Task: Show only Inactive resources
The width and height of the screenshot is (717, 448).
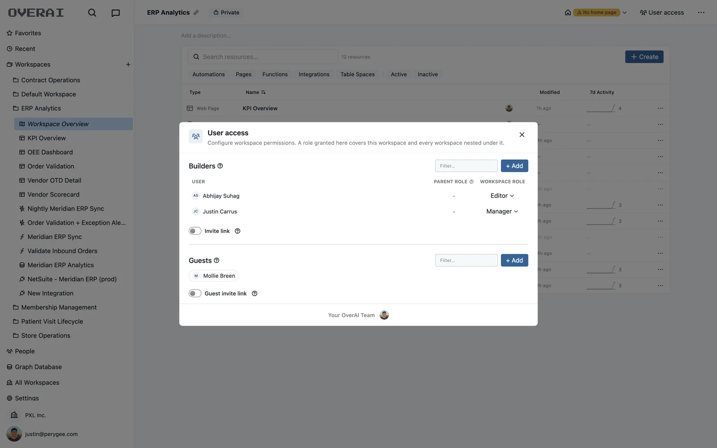Action: 428,74
